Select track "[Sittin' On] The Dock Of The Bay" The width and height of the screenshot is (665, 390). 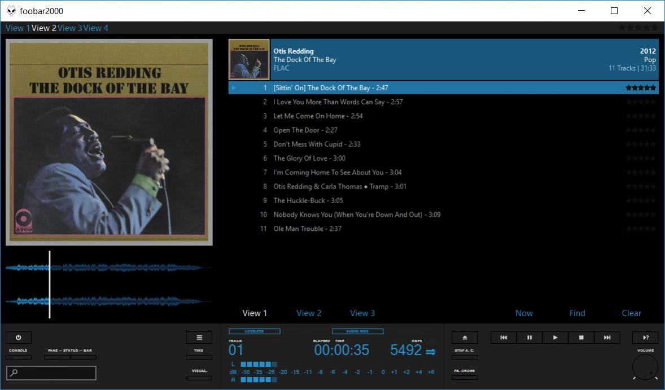[x=443, y=87]
